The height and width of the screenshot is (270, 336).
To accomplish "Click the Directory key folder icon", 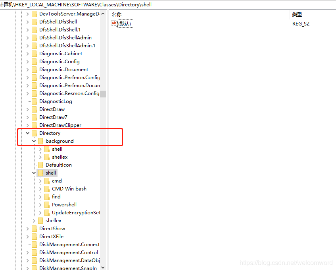I will (x=34, y=133).
